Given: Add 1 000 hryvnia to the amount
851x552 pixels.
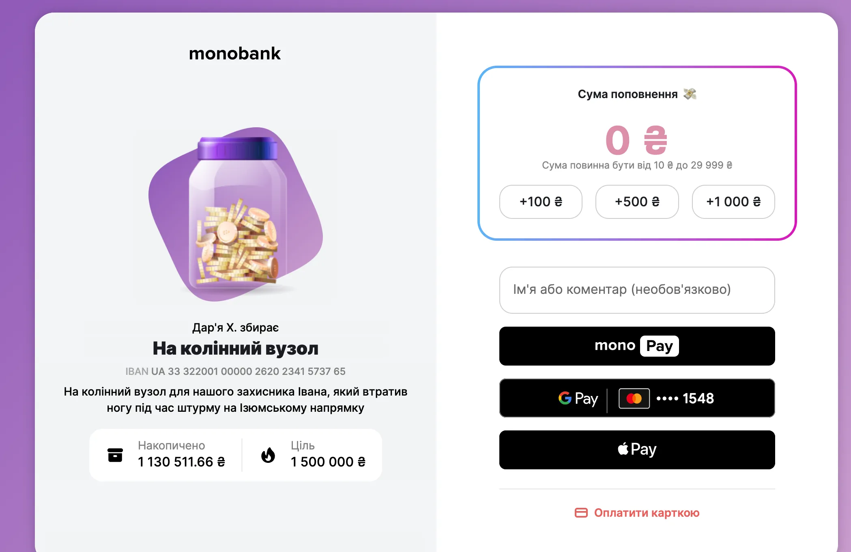Looking at the screenshot, I should [733, 202].
